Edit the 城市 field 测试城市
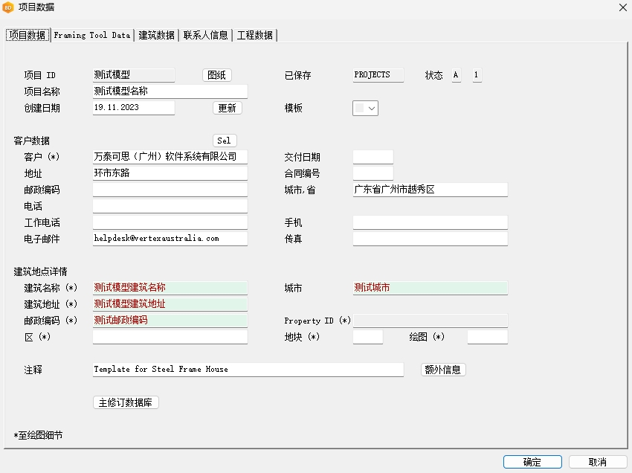Viewport: 632px width, 473px height. 430,288
